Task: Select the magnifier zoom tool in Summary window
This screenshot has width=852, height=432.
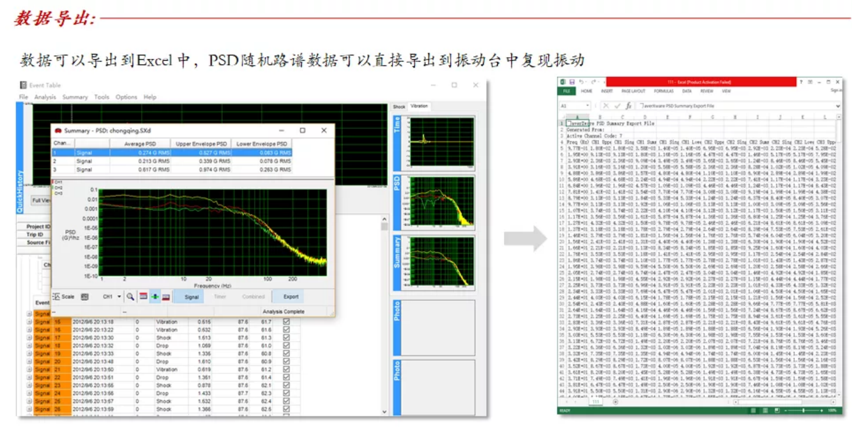Action: [130, 297]
